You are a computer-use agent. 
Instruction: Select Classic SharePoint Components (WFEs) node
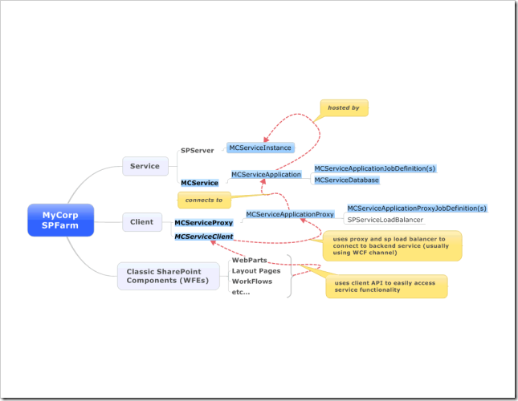pyautogui.click(x=169, y=276)
